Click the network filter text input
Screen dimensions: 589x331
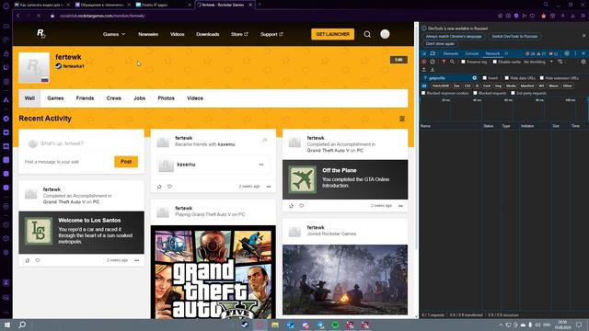450,78
